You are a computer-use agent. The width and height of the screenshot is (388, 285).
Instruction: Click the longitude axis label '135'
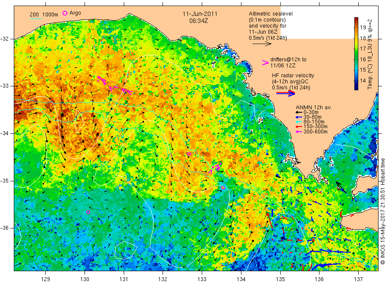[280, 279]
